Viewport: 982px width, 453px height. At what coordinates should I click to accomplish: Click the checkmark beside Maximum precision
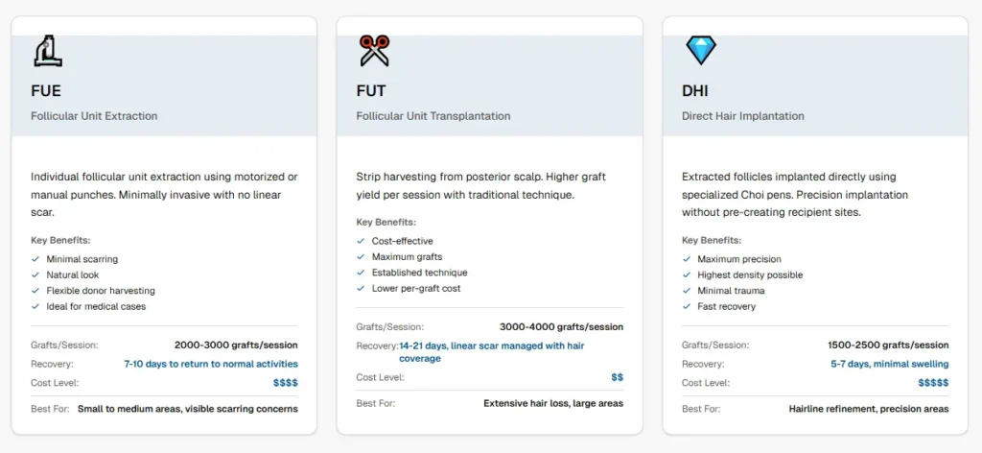687,259
